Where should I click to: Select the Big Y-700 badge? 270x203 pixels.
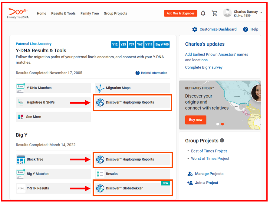point(162,44)
